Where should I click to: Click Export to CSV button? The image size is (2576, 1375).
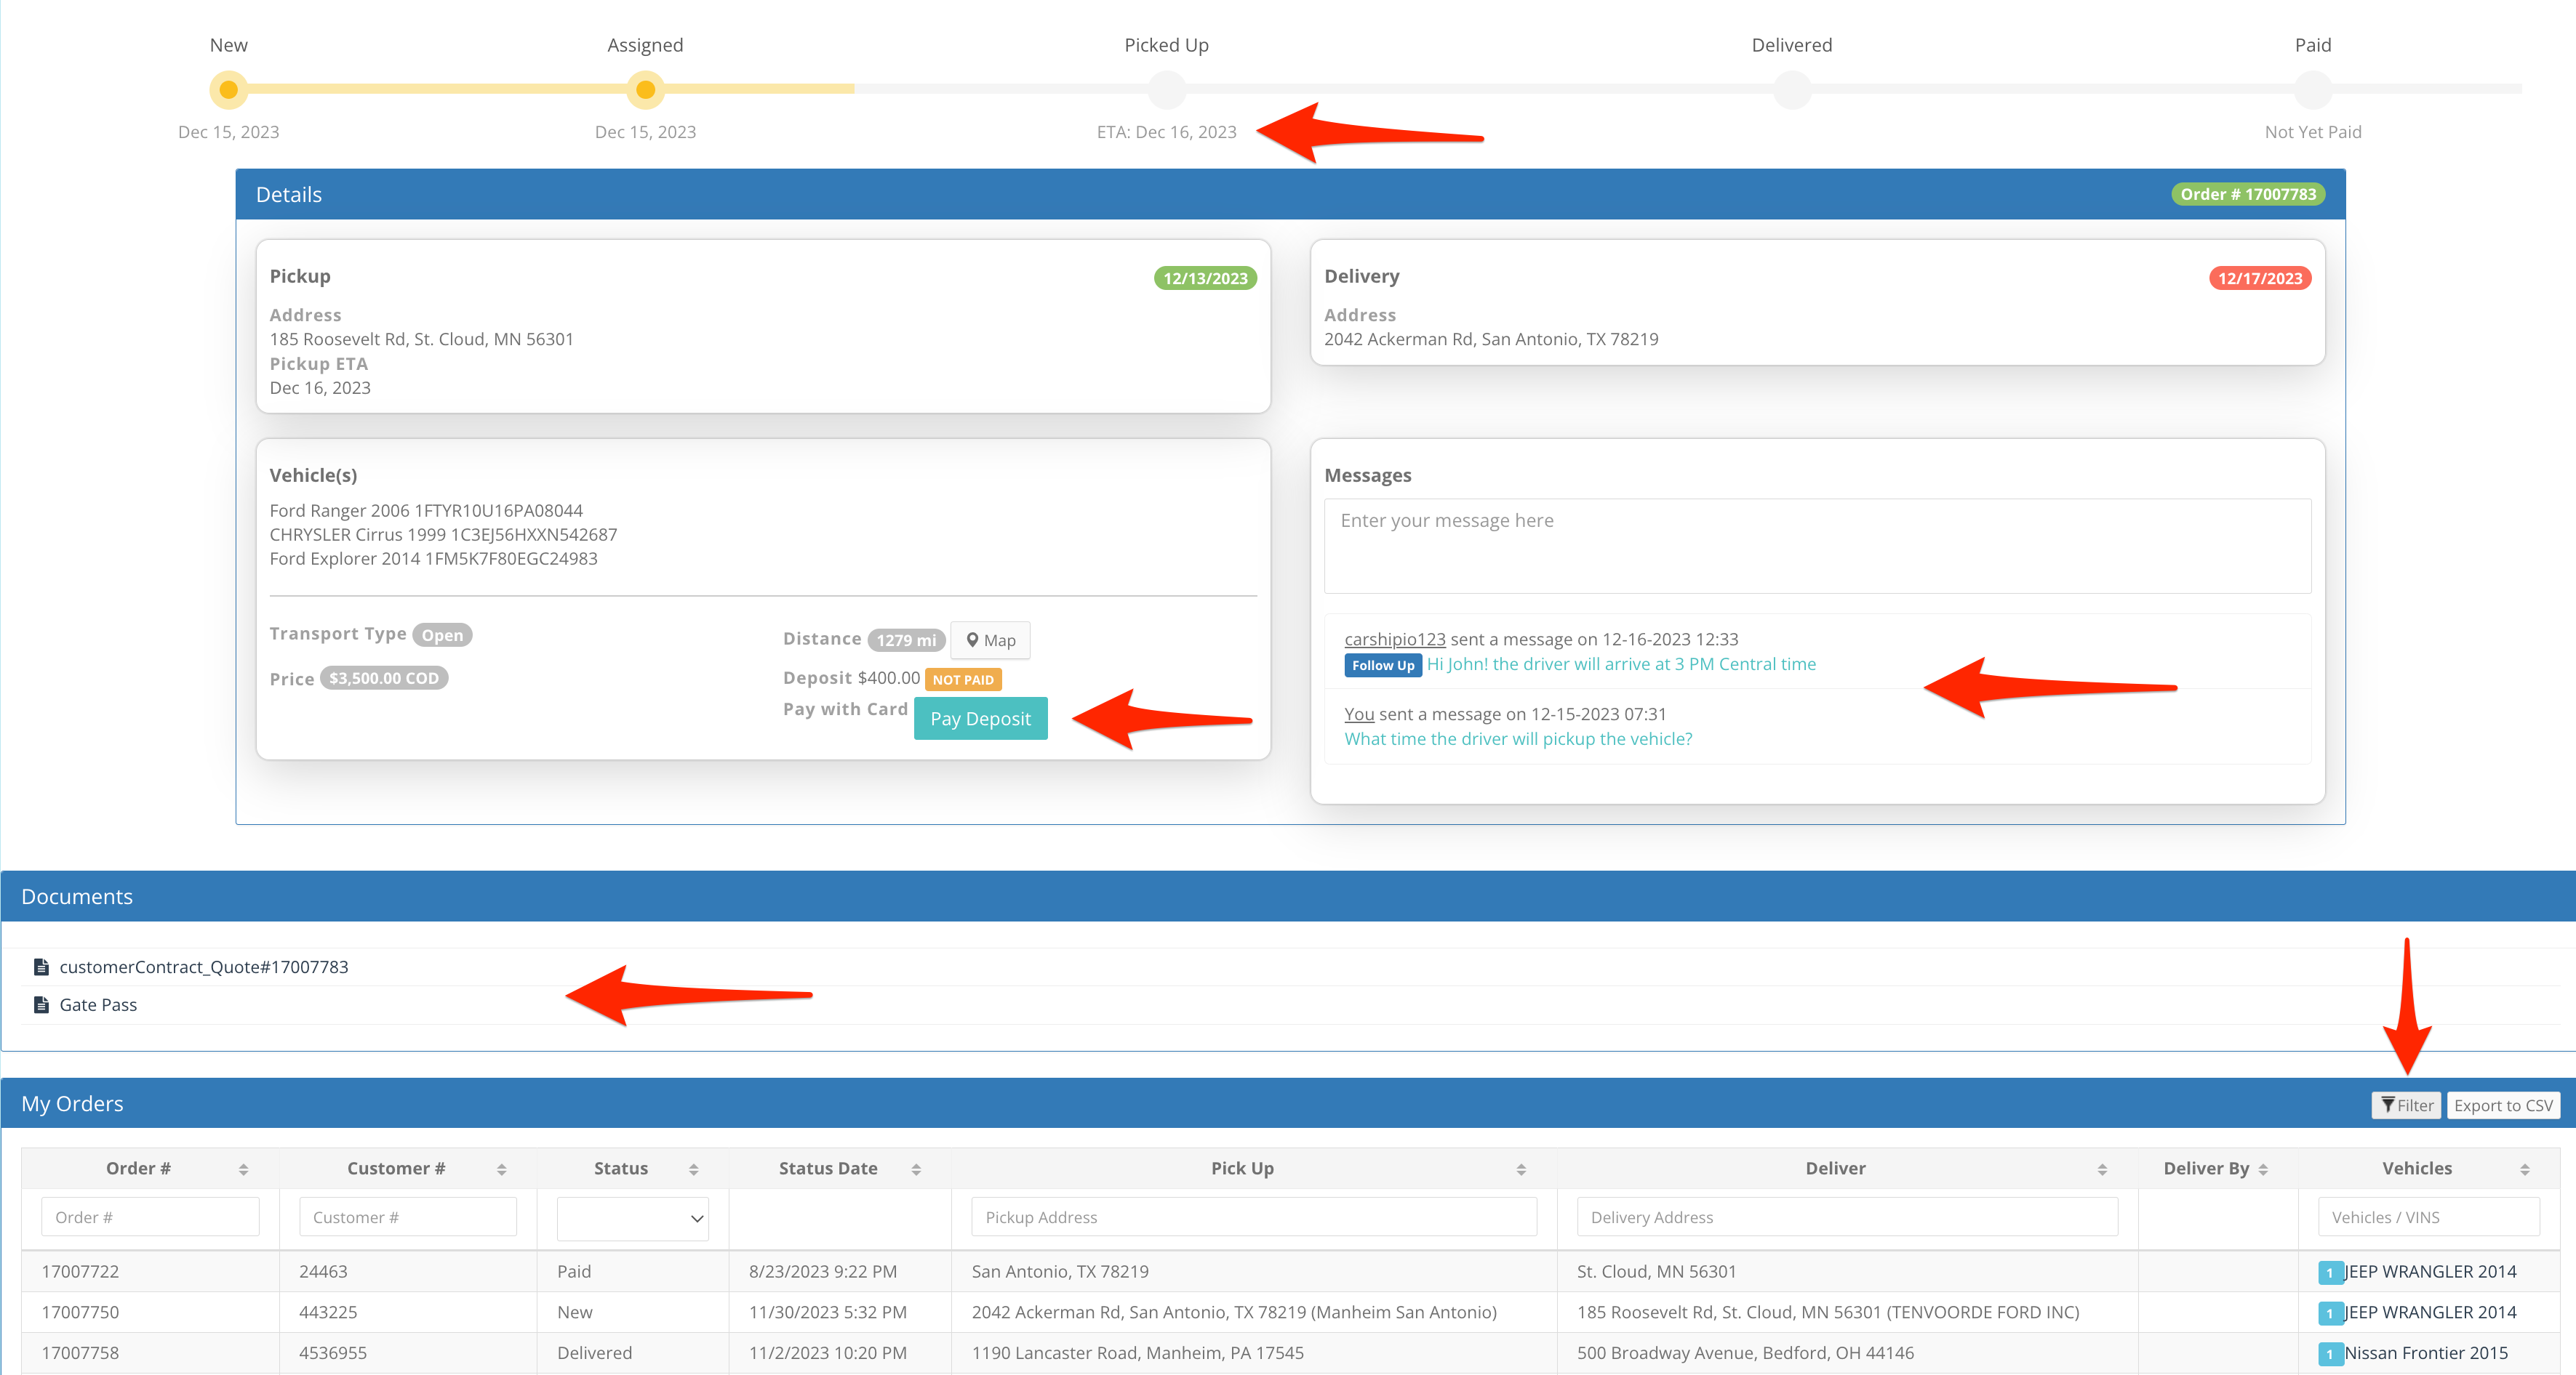2502,1104
